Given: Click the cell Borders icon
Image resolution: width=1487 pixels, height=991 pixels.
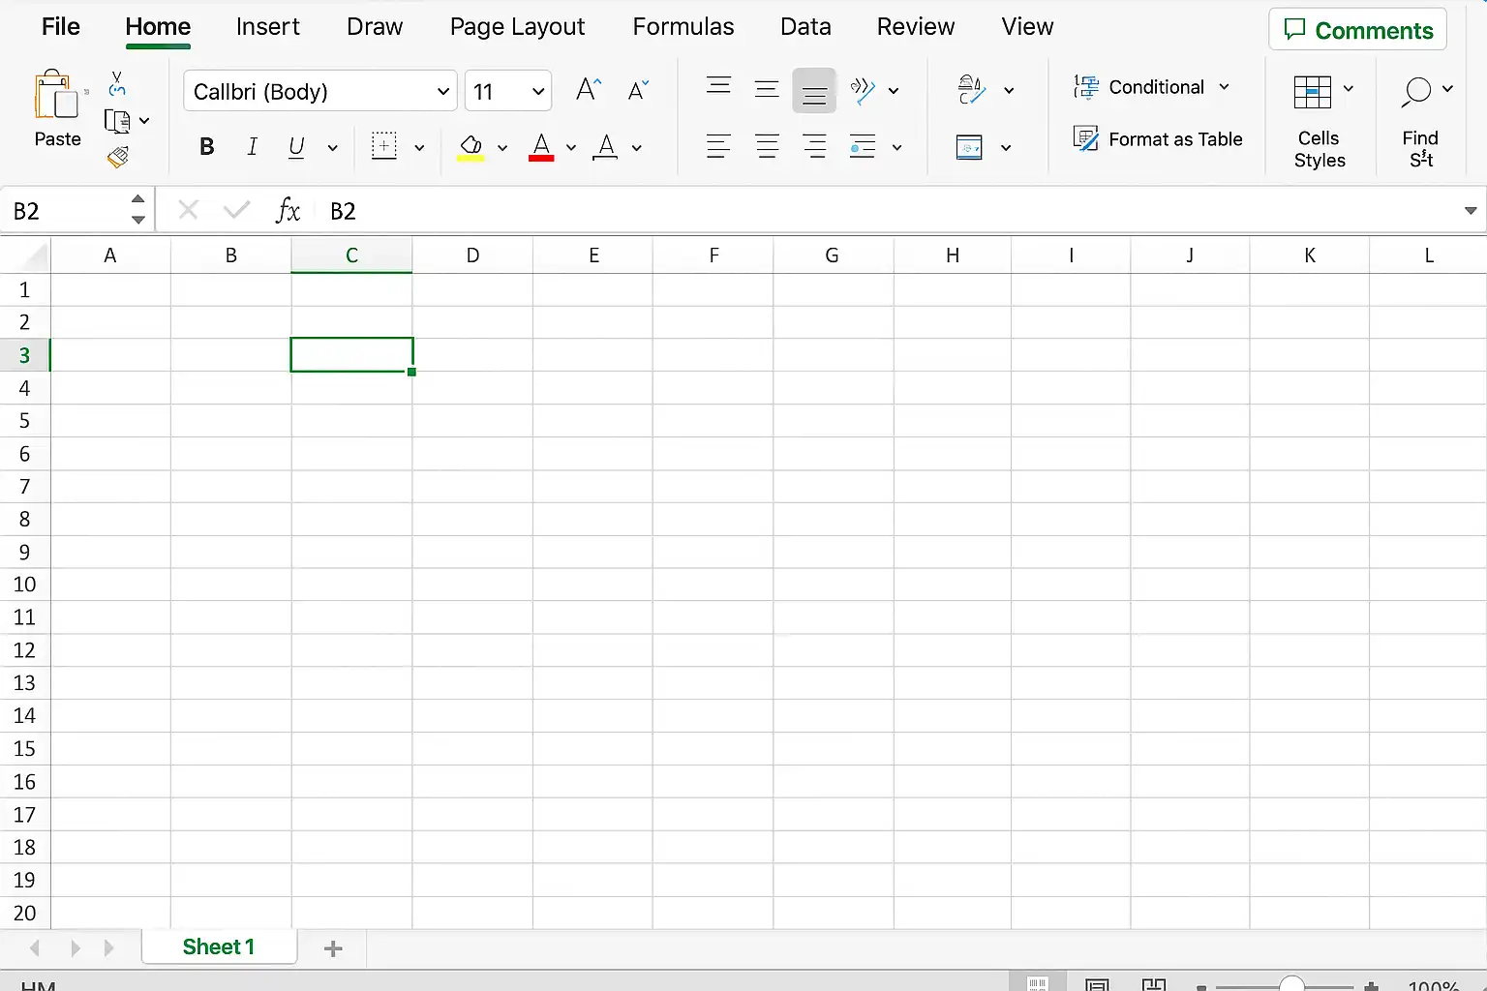Looking at the screenshot, I should coord(384,147).
